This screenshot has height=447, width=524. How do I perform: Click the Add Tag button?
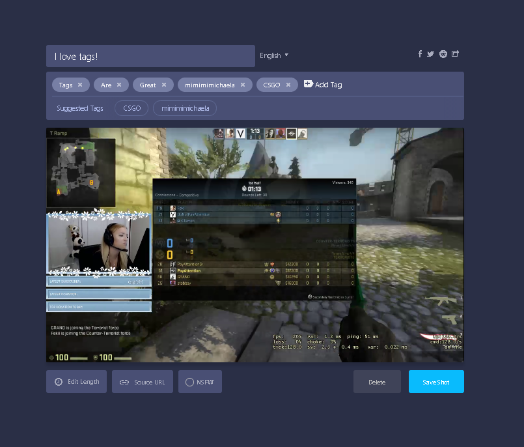click(323, 84)
